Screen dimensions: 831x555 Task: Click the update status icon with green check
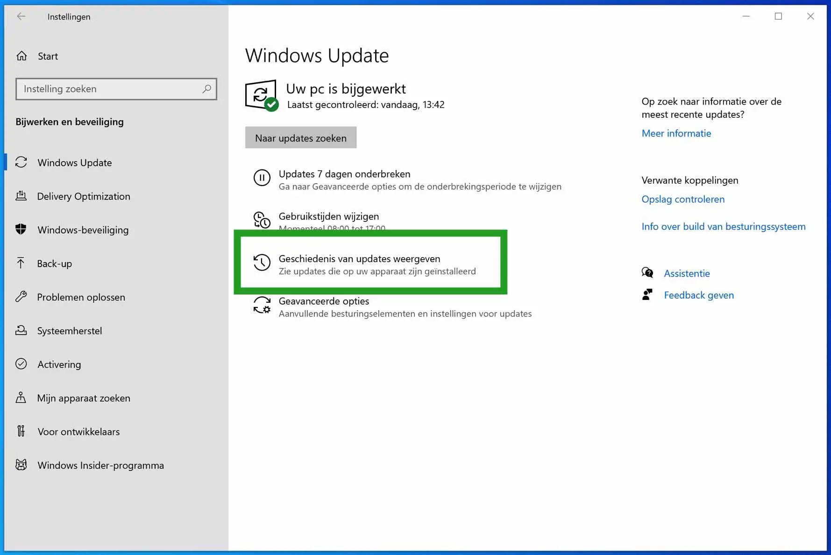pos(262,96)
